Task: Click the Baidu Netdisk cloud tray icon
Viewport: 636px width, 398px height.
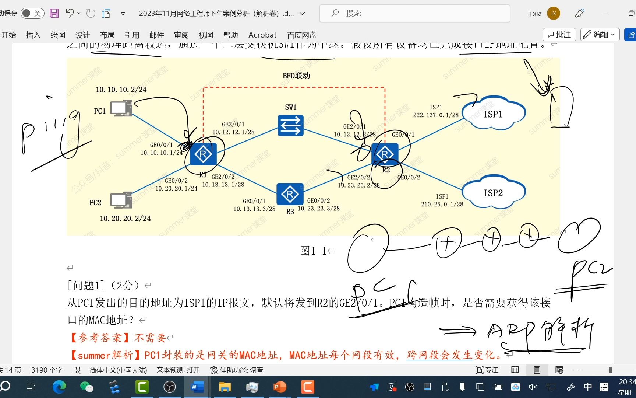Action: (x=515, y=387)
